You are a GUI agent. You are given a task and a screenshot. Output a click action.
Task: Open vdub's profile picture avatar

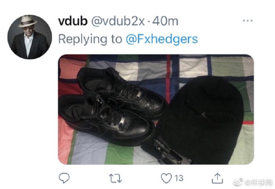tap(30, 37)
